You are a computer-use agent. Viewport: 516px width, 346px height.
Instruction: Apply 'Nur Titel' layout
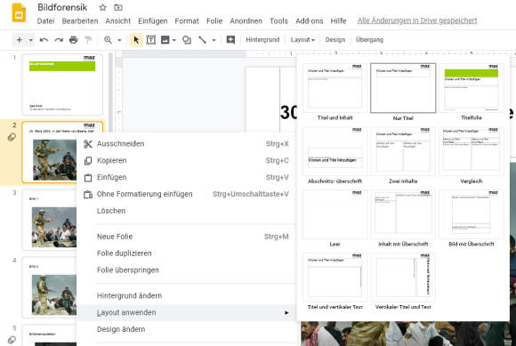pyautogui.click(x=403, y=93)
